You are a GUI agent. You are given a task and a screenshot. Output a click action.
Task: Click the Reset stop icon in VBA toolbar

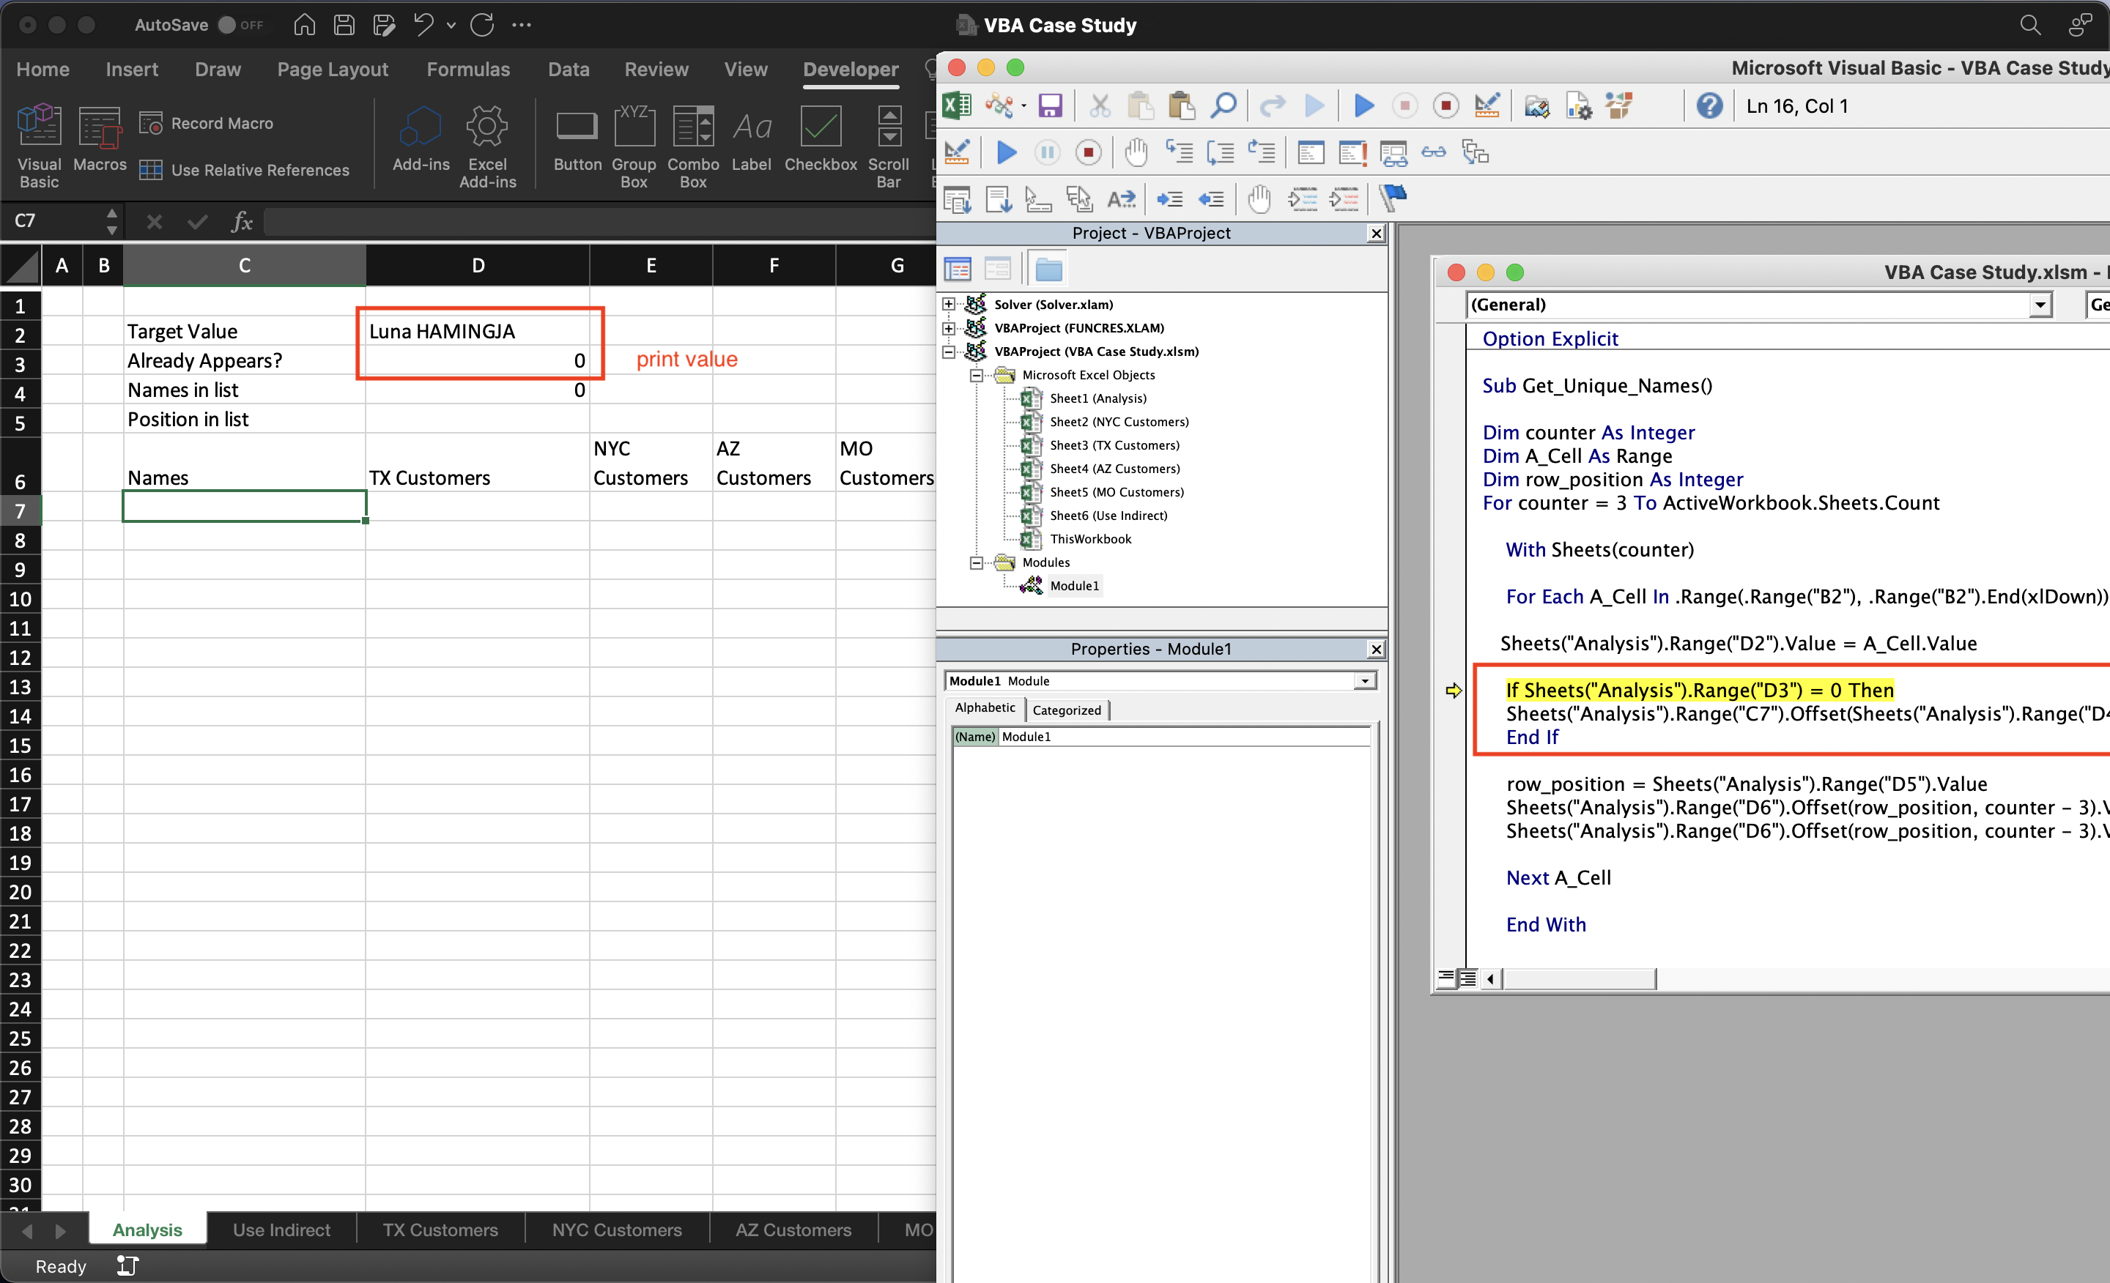[1445, 106]
